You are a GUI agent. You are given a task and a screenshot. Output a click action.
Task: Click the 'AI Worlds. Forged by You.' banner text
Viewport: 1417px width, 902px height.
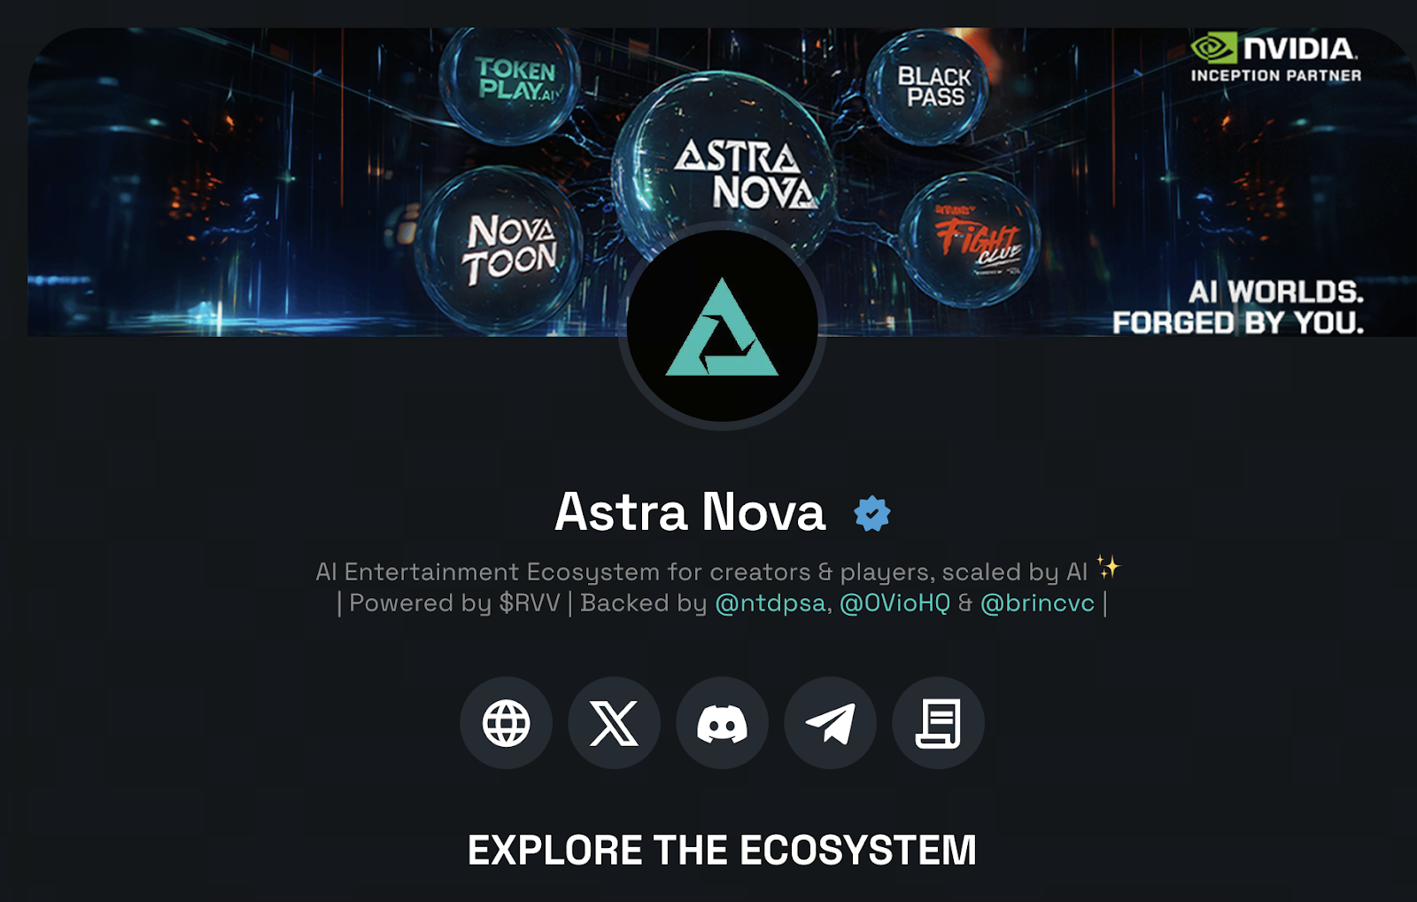click(1238, 307)
